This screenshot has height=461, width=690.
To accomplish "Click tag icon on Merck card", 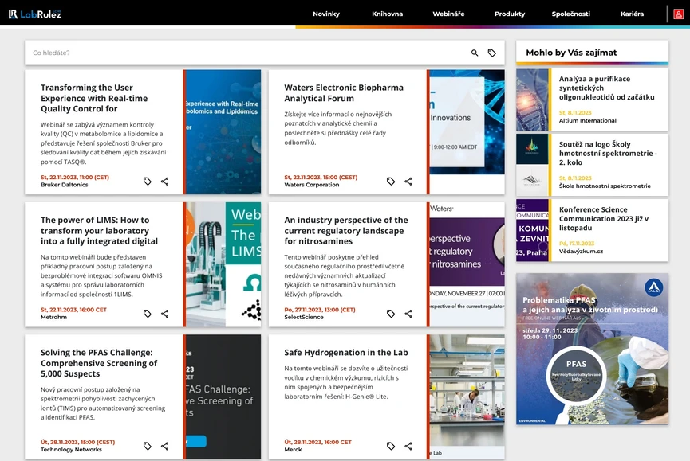I will (x=391, y=446).
